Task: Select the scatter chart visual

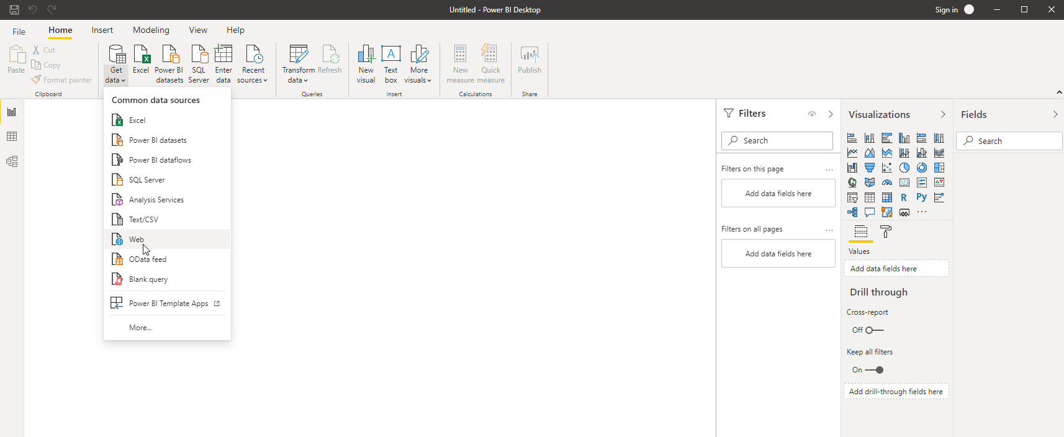Action: 887,168
